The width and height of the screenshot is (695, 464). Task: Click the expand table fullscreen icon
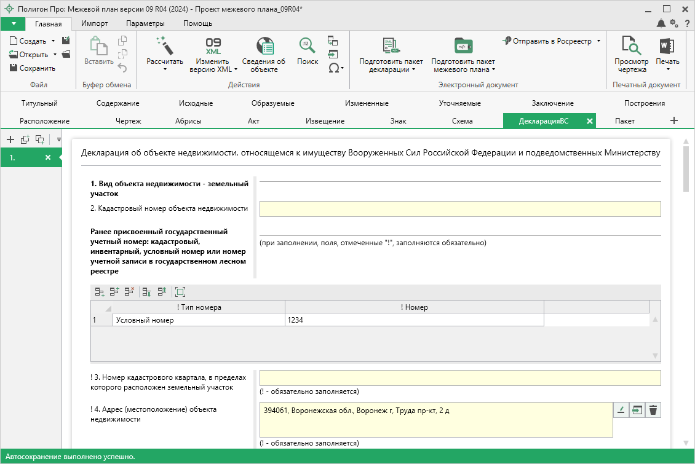180,292
